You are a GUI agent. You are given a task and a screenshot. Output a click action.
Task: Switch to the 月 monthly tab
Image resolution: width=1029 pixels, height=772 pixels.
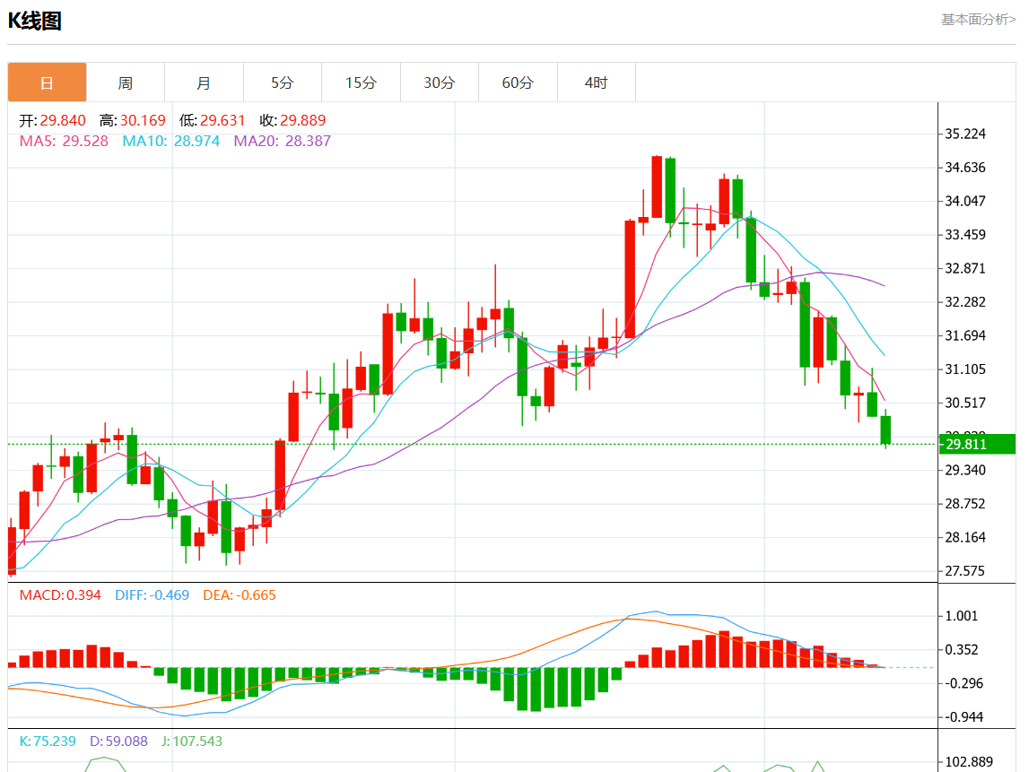(204, 82)
